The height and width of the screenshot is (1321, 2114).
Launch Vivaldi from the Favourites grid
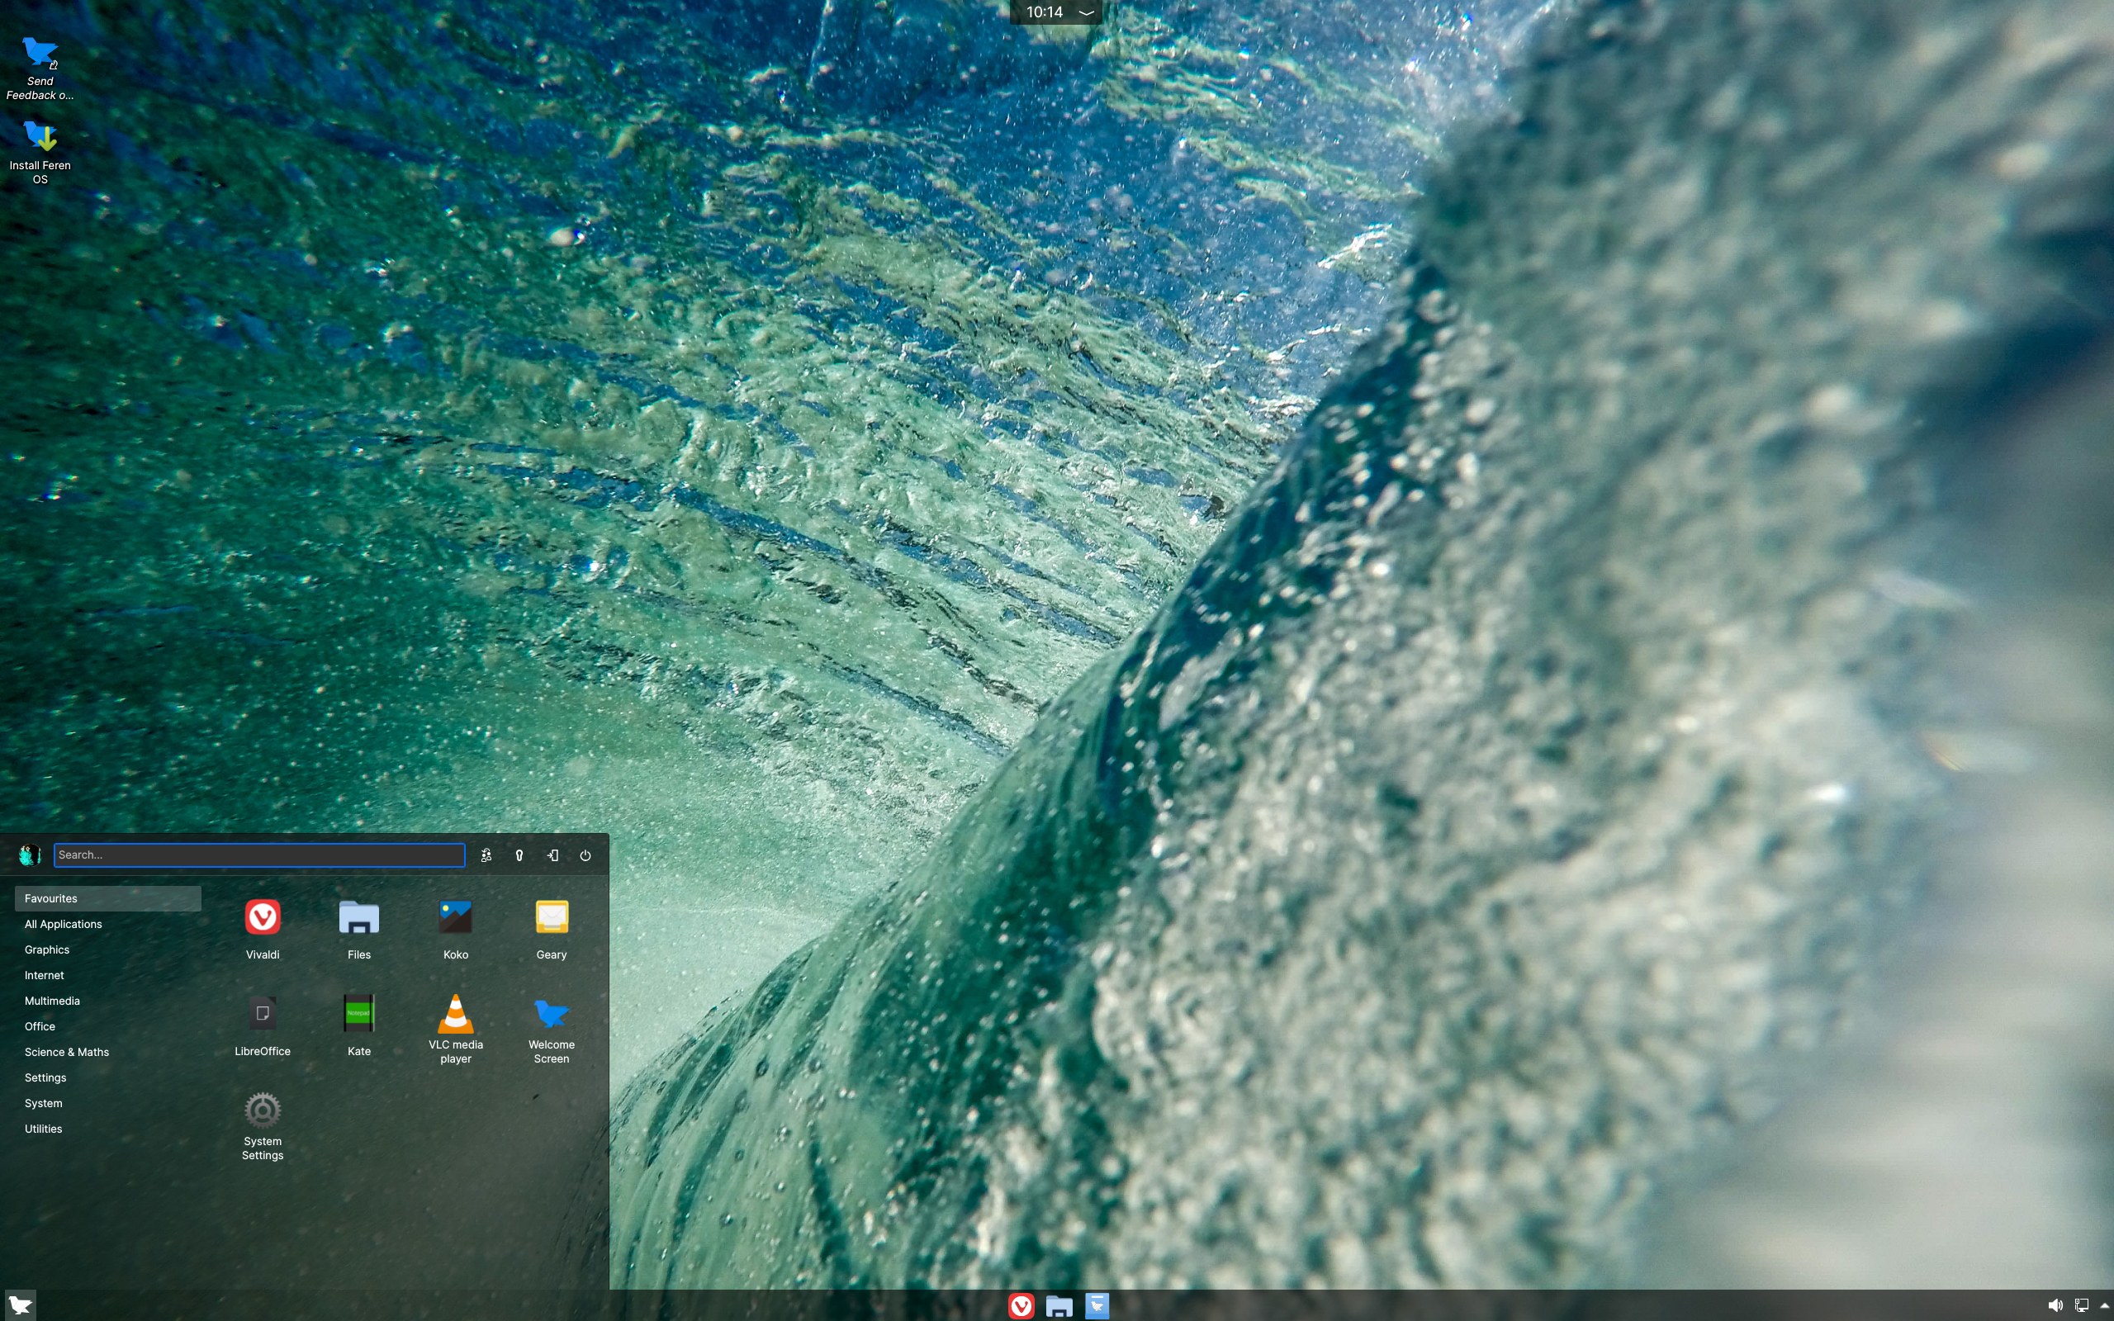(262, 930)
